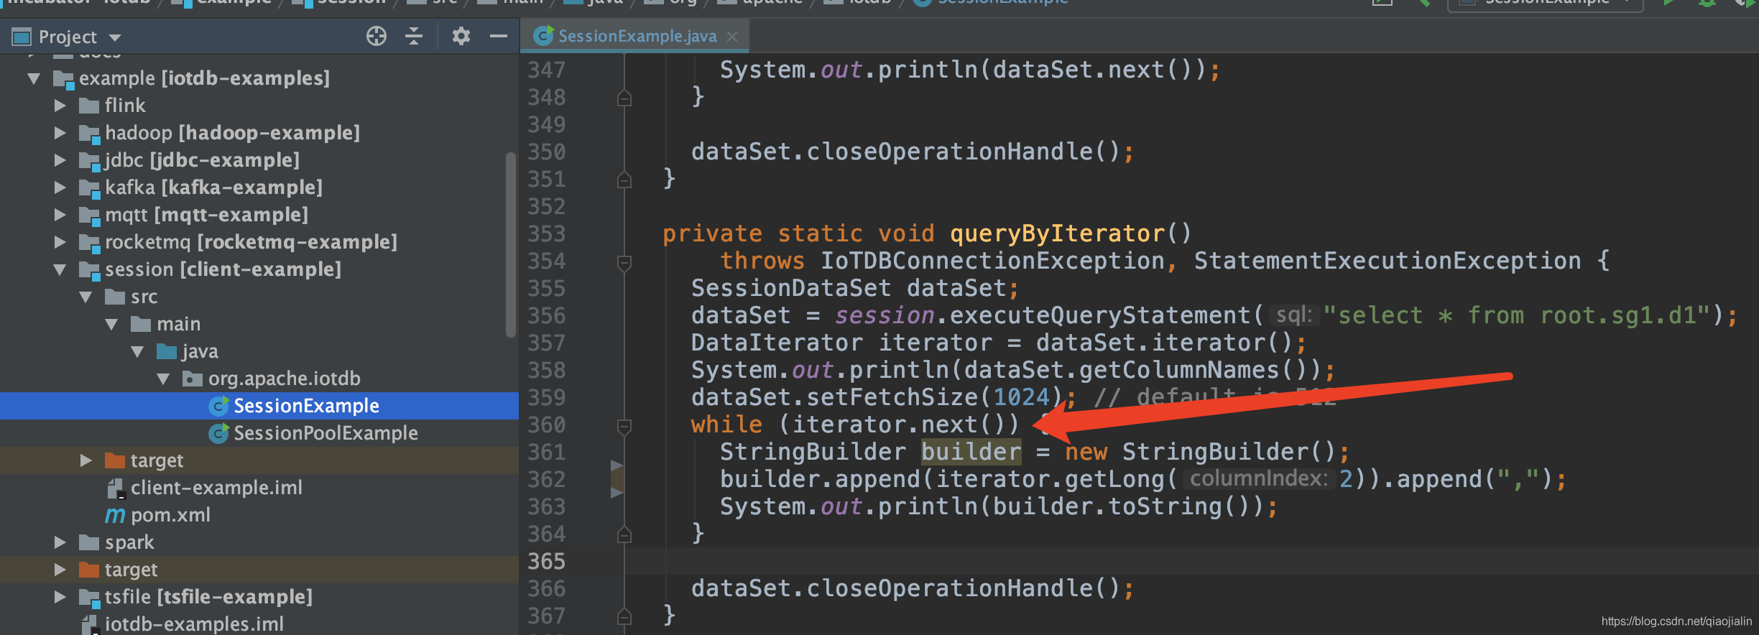This screenshot has height=635, width=1759.
Task: Collapse the java source folder arrow
Action: coord(137,351)
